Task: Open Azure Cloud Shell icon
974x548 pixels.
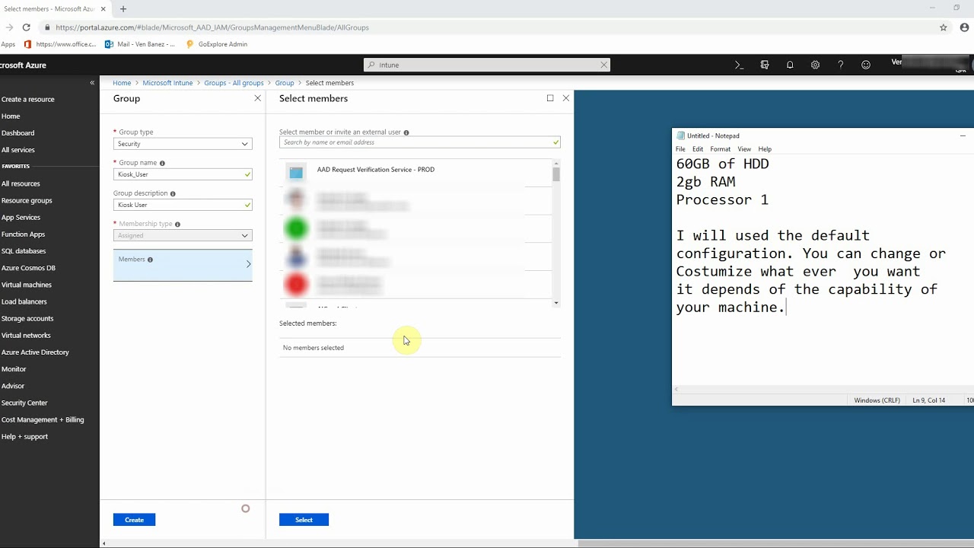Action: 739,65
